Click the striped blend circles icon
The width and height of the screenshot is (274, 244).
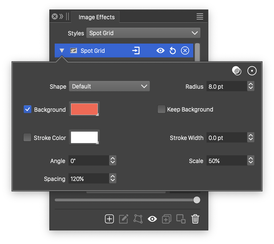point(237,71)
